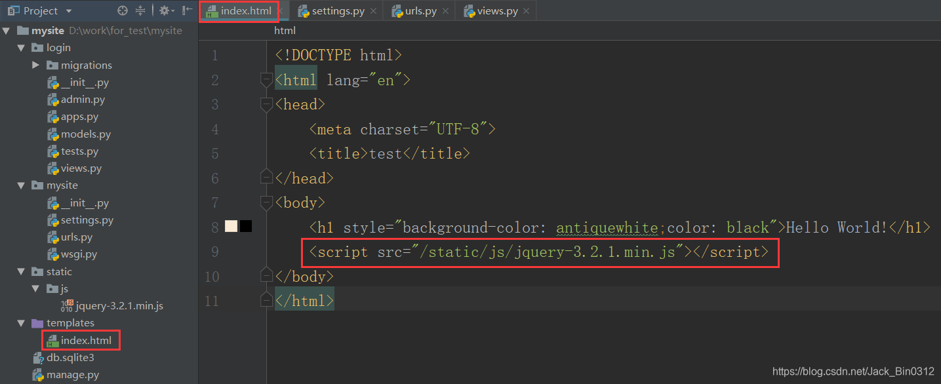Click the closing head fold marker line 6
This screenshot has height=384, width=941.
point(266,178)
